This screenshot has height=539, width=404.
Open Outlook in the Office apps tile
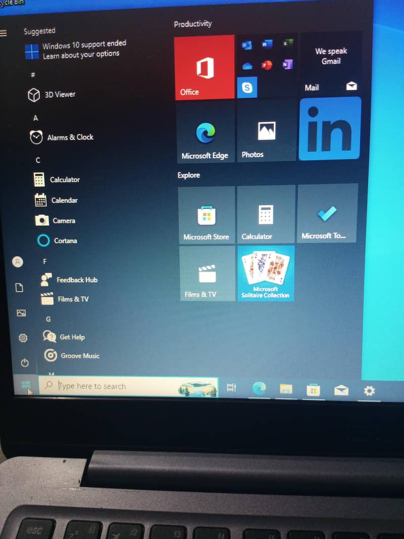coord(247,45)
